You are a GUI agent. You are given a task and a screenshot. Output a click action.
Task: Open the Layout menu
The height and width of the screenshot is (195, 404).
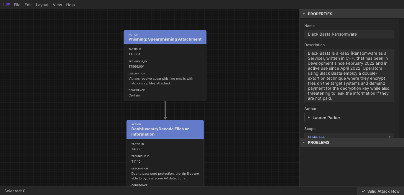[42, 5]
